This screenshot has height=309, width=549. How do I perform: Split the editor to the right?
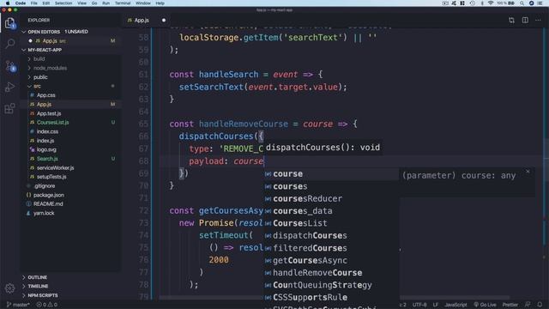[525, 21]
